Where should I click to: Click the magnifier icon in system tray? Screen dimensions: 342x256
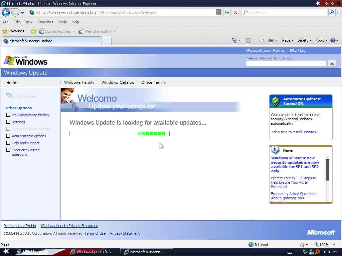point(318,252)
